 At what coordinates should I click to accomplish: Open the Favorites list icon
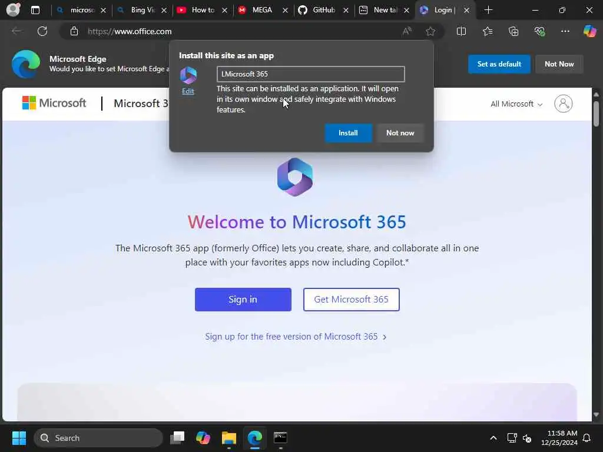tap(487, 31)
